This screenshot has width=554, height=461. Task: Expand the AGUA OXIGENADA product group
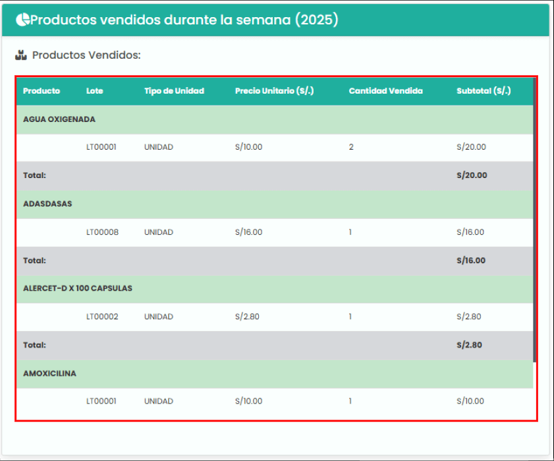(59, 119)
